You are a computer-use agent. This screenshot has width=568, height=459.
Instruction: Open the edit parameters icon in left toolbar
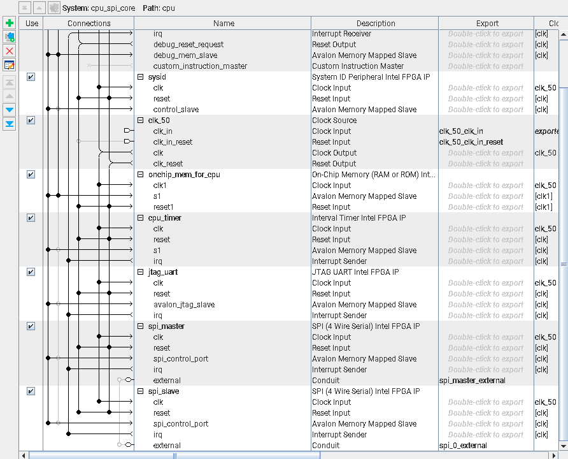10,65
